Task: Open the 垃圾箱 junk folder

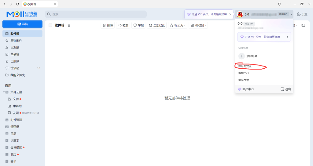Action: pos(15,68)
